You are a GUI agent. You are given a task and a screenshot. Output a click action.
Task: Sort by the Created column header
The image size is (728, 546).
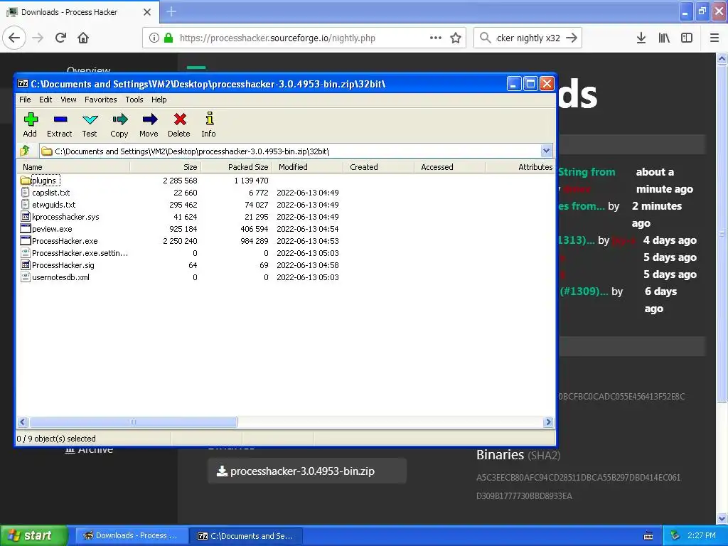point(378,167)
